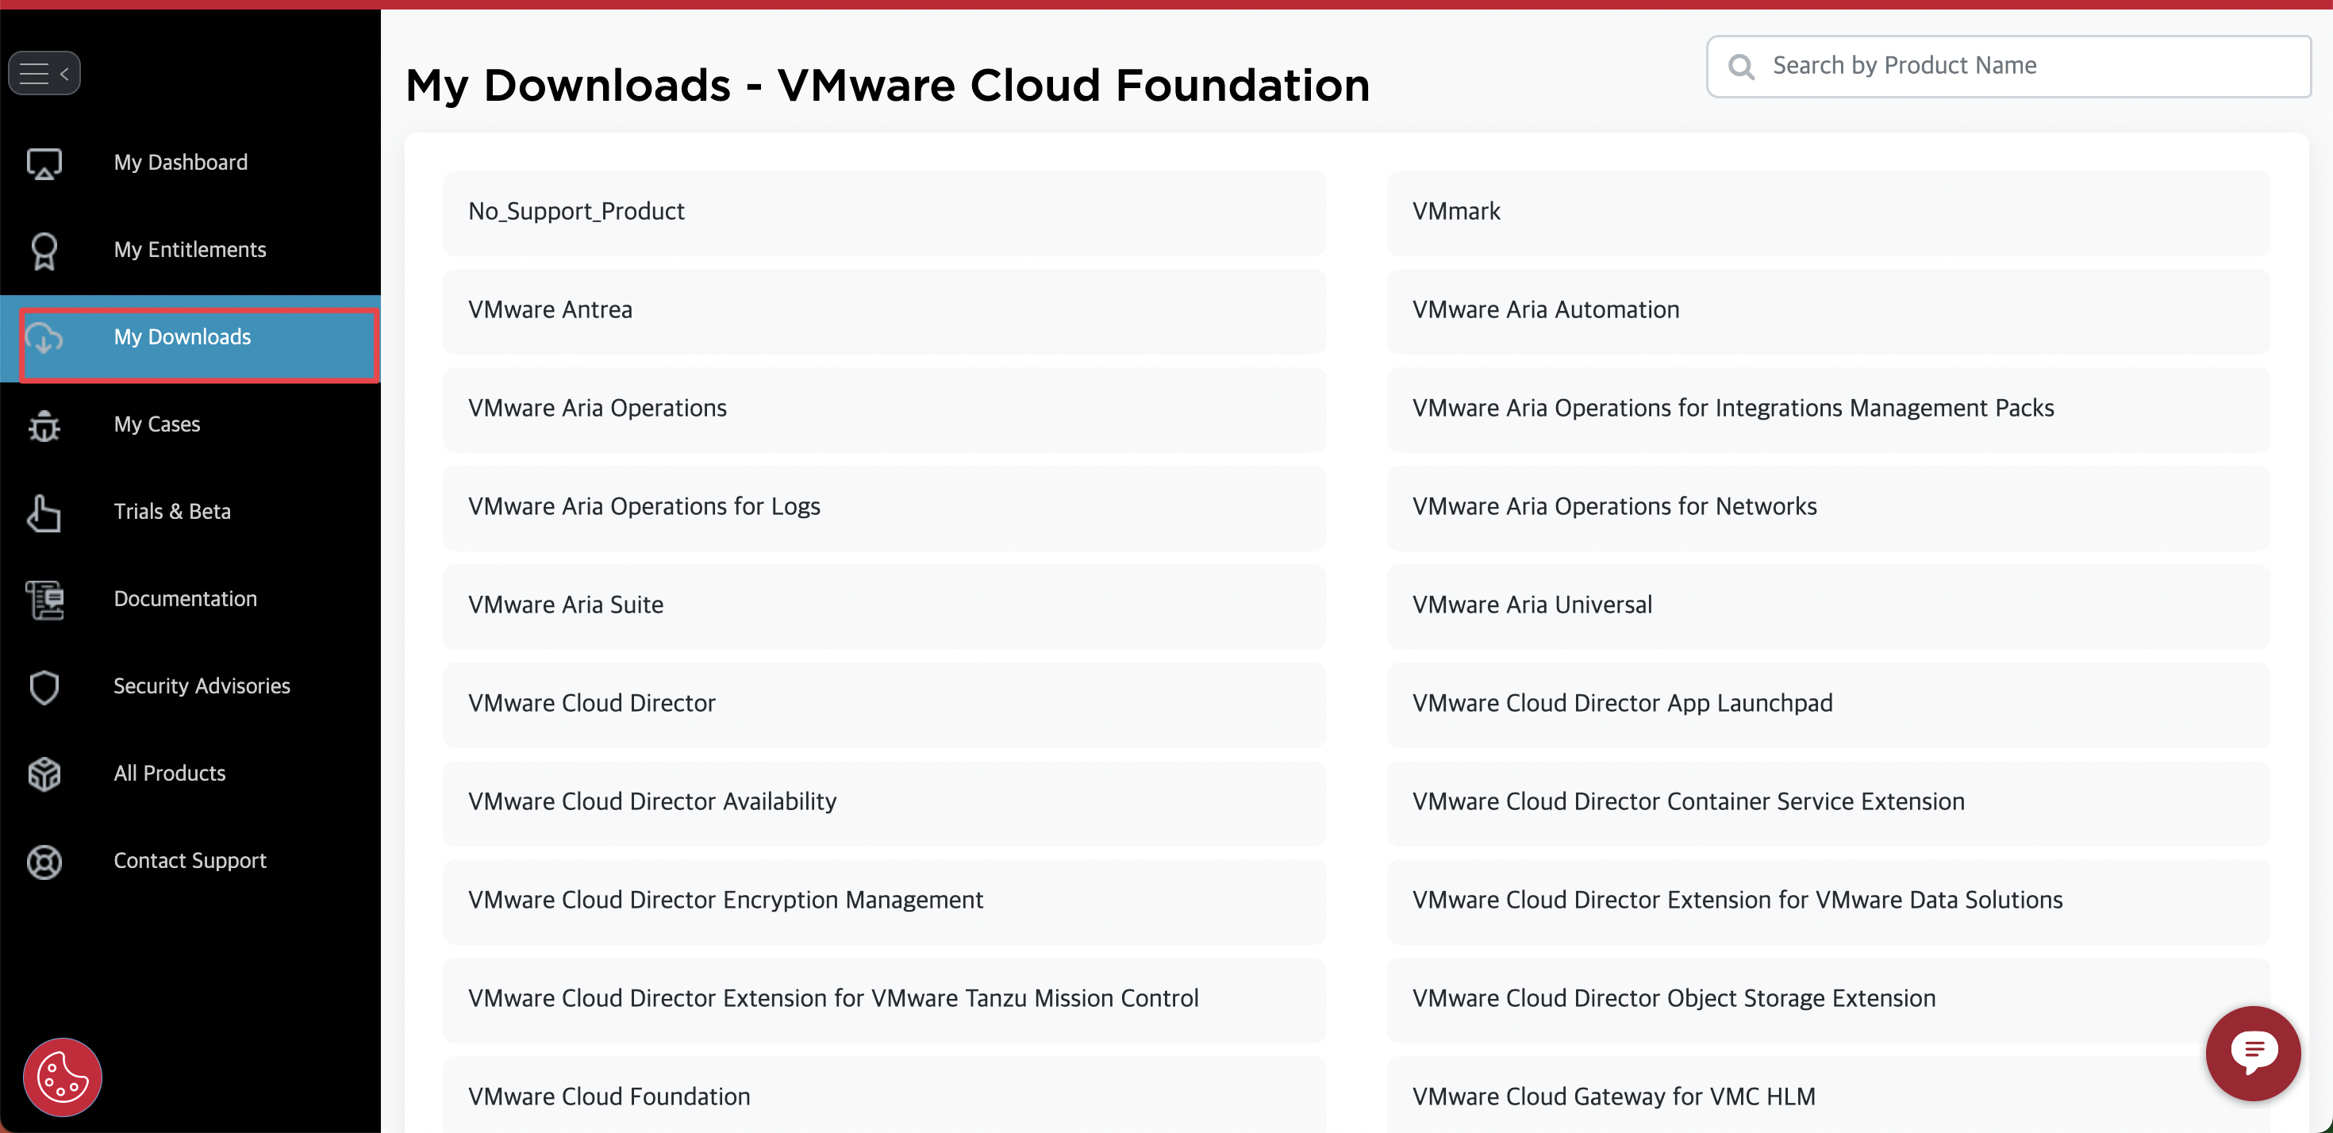Open the Documentation menu item

tap(190, 600)
